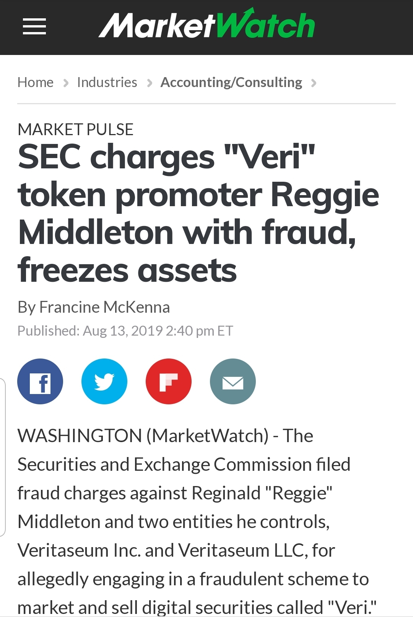Click the MarketWatch dark header bar
413x617 pixels.
click(x=363, y=27)
